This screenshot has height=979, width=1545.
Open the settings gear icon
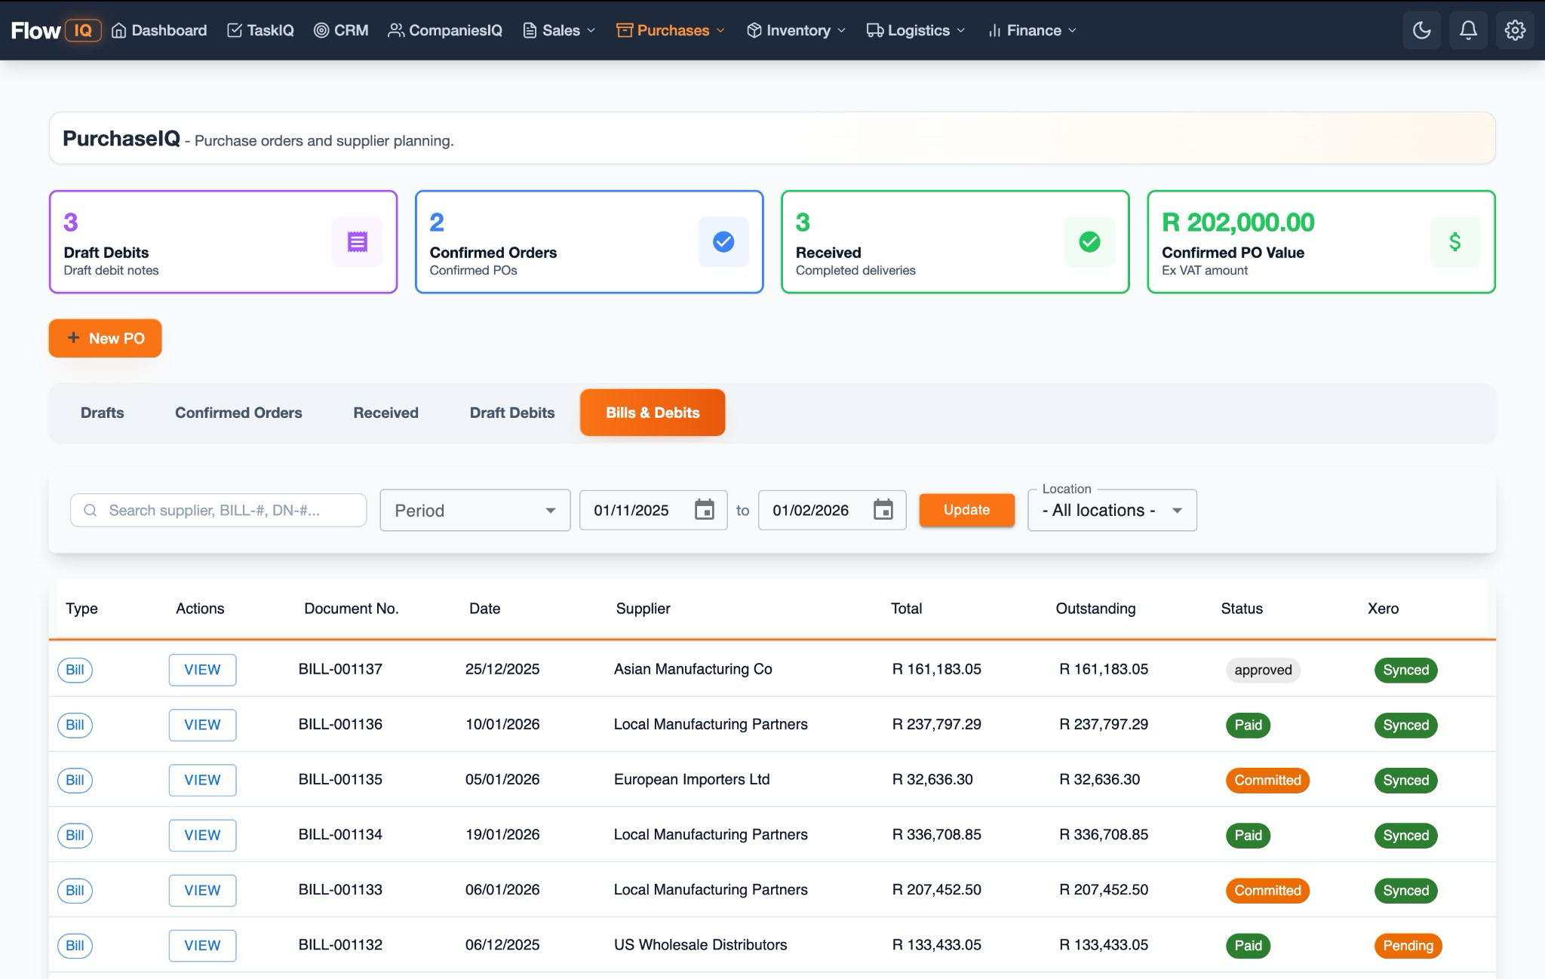click(1515, 30)
